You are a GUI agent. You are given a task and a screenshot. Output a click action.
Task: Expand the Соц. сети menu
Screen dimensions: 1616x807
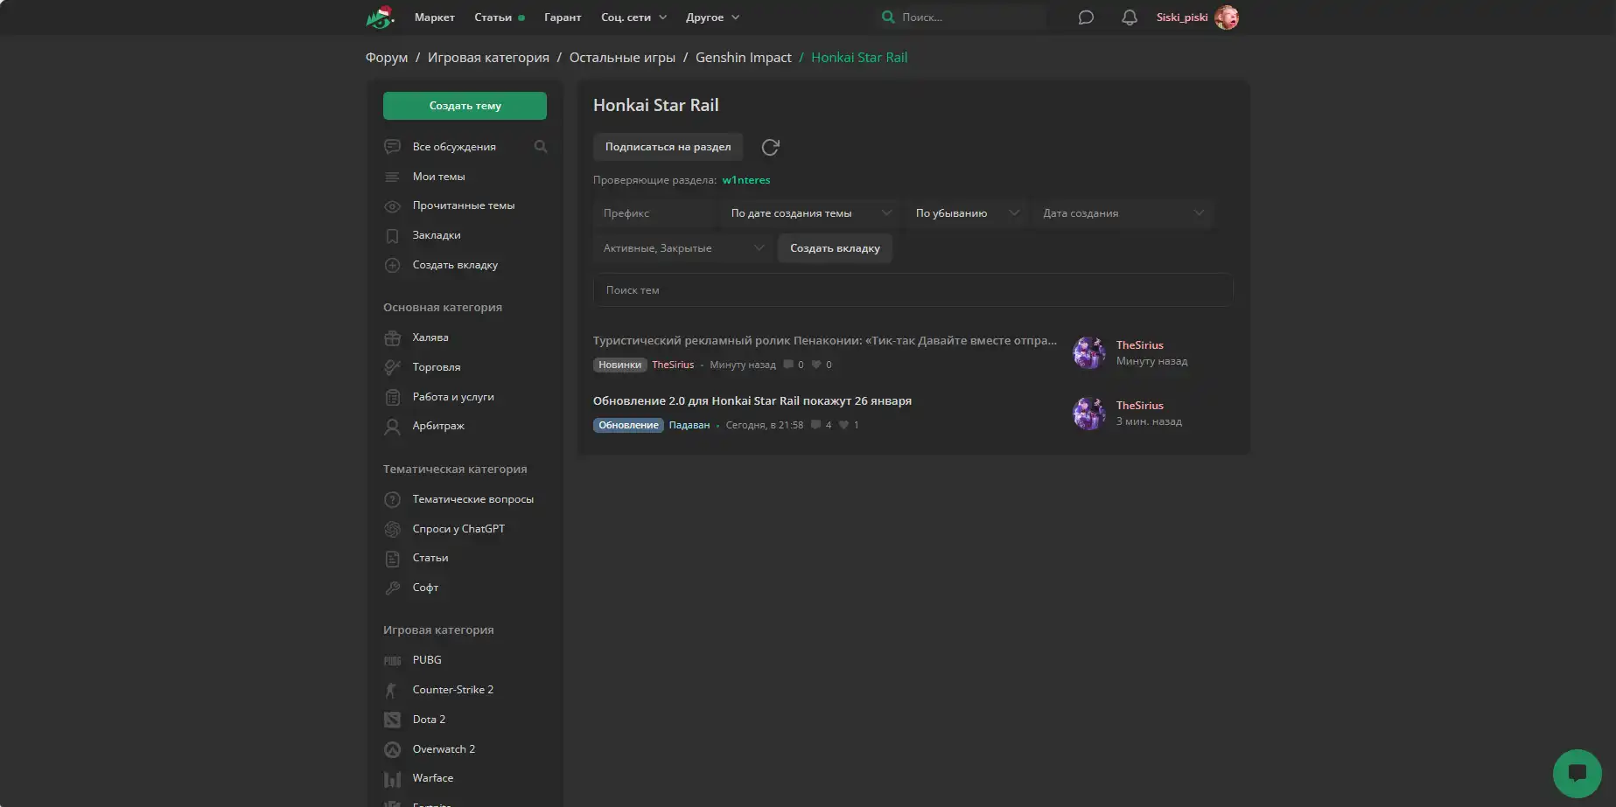(634, 17)
